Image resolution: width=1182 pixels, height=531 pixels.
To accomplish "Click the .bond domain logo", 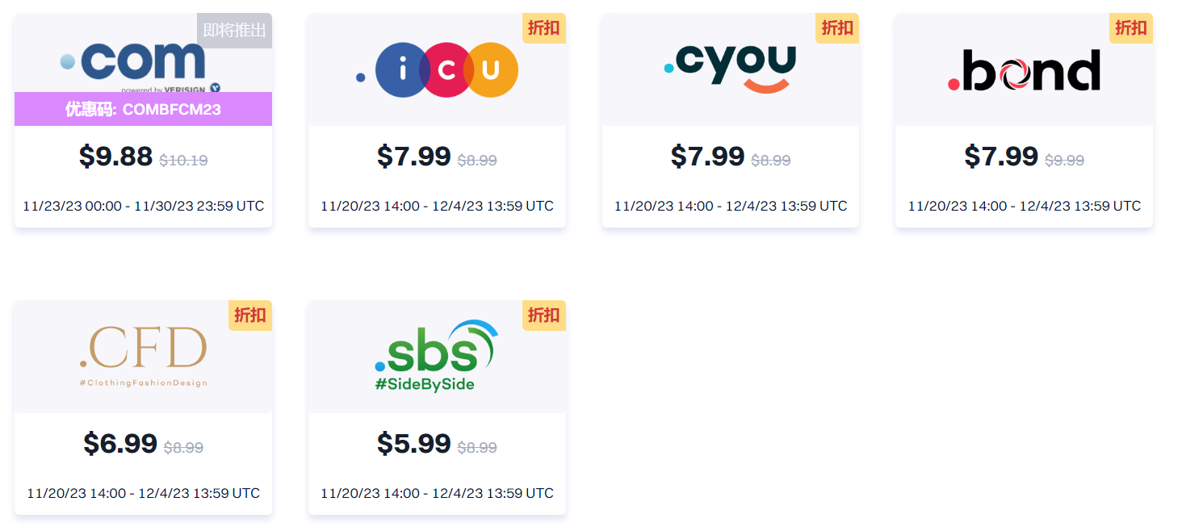I will point(1024,71).
